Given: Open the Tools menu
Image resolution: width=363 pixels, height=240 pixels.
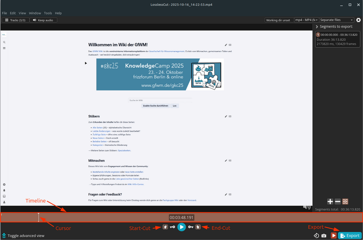Looking at the screenshot, I should click(x=48, y=13).
